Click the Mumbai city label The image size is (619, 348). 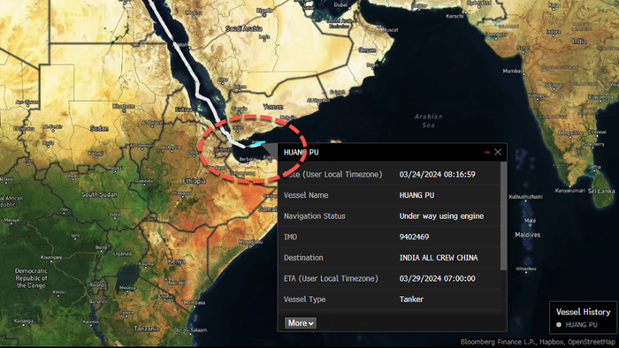512,71
